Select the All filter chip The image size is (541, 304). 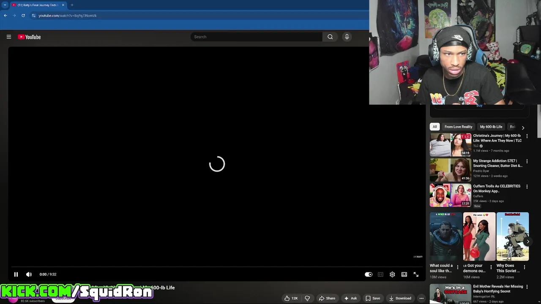[434, 127]
